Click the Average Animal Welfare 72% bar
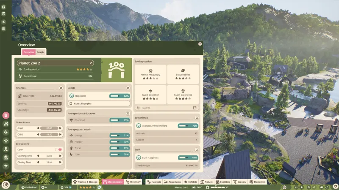 (188, 125)
